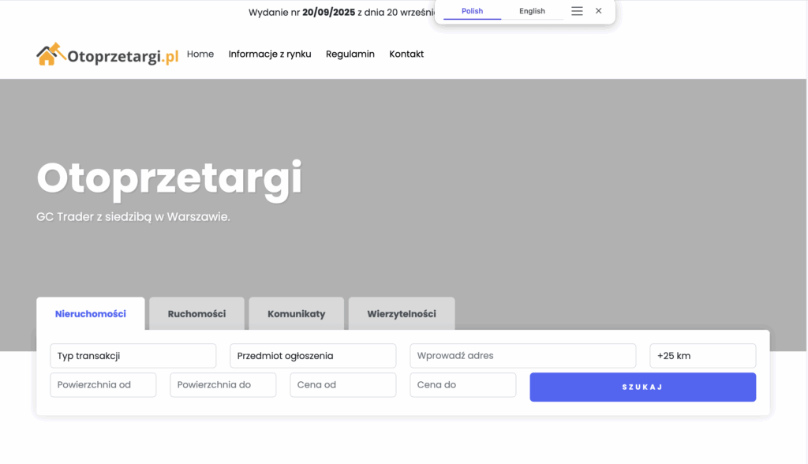
Task: Open the Przedmiot ogłoszenia dropdown
Action: (312, 356)
